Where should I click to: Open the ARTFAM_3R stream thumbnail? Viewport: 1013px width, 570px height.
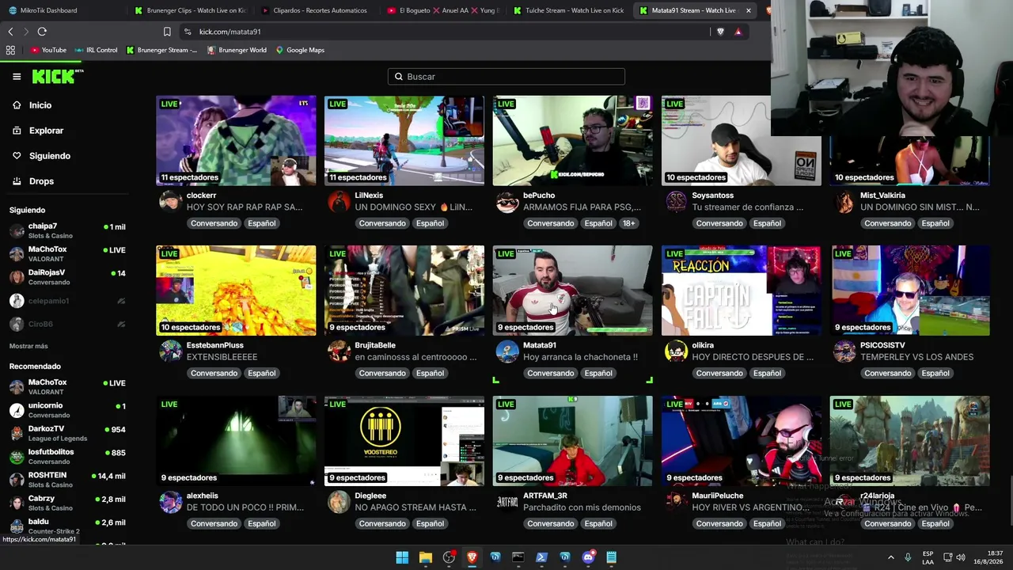[573, 441]
